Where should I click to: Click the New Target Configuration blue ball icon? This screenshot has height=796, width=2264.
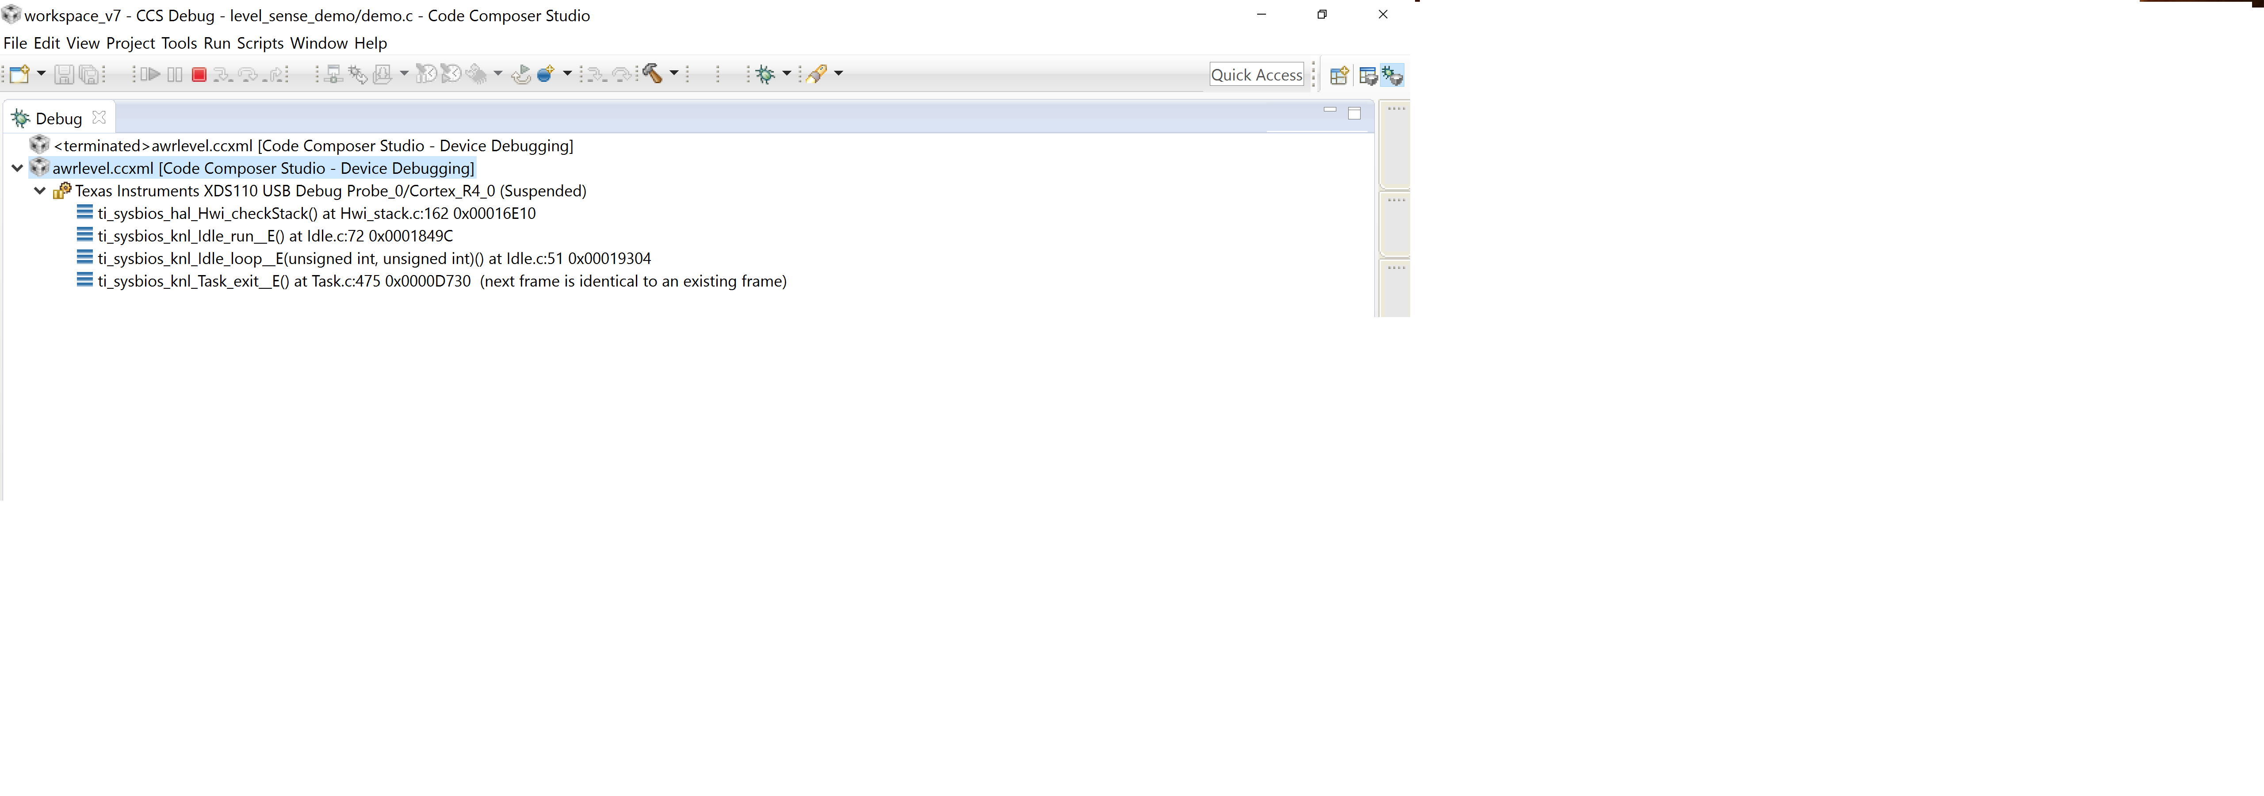545,75
